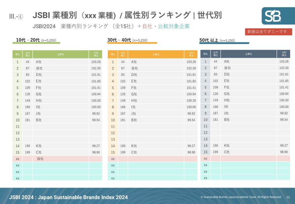Click the red 自社 label in the subtitle
The image size is (295, 204).
pyautogui.click(x=147, y=26)
